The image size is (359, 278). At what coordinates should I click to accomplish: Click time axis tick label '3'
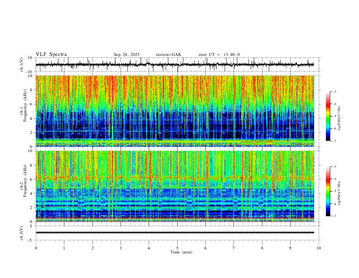pos(121,248)
